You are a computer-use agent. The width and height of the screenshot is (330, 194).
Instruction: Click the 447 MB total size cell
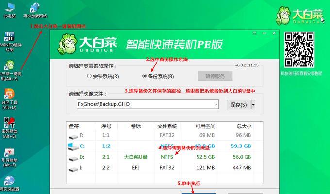coord(242,168)
